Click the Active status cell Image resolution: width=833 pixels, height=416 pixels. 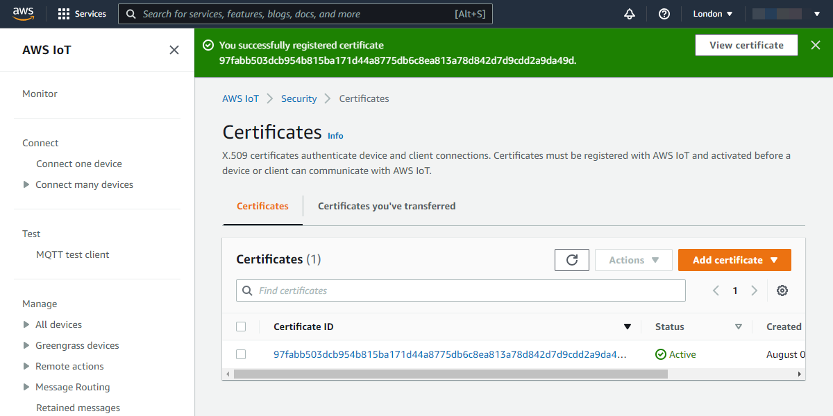click(x=675, y=354)
